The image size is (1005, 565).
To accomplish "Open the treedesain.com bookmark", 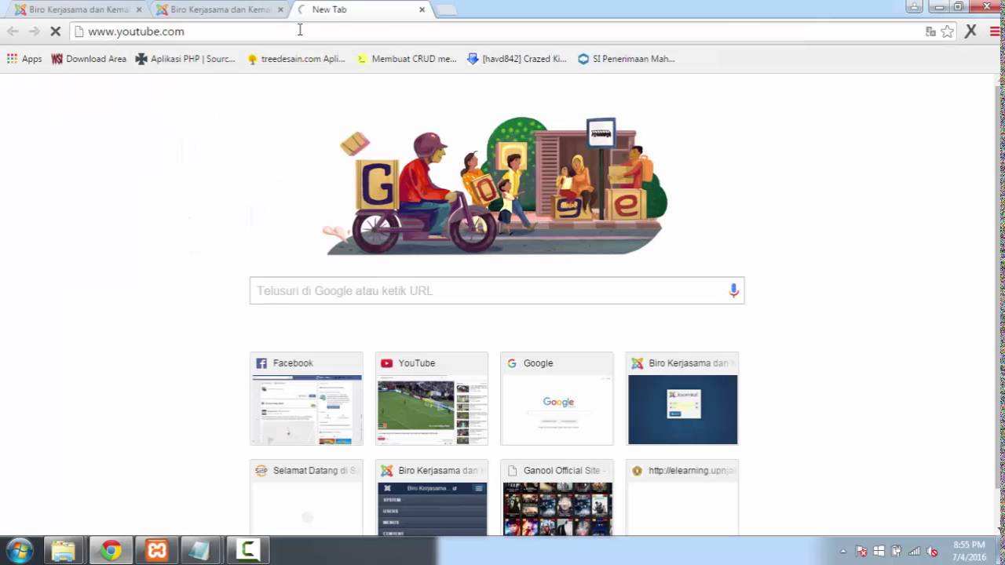I will click(296, 59).
